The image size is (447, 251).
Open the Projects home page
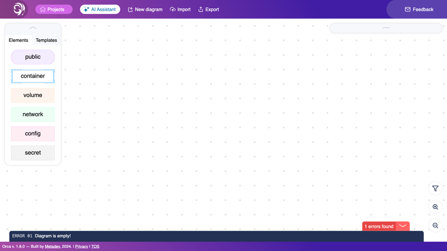(x=54, y=9)
